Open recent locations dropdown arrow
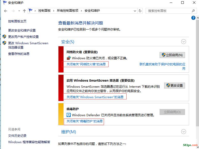This screenshot has height=149, width=199. 19,11
